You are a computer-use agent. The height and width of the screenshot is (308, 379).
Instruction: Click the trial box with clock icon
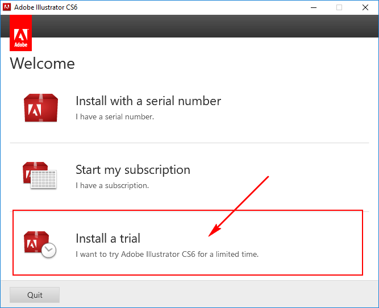coord(40,244)
